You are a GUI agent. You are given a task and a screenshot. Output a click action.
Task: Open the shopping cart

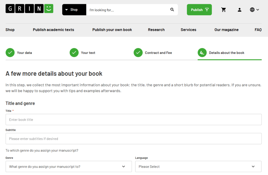tap(224, 10)
